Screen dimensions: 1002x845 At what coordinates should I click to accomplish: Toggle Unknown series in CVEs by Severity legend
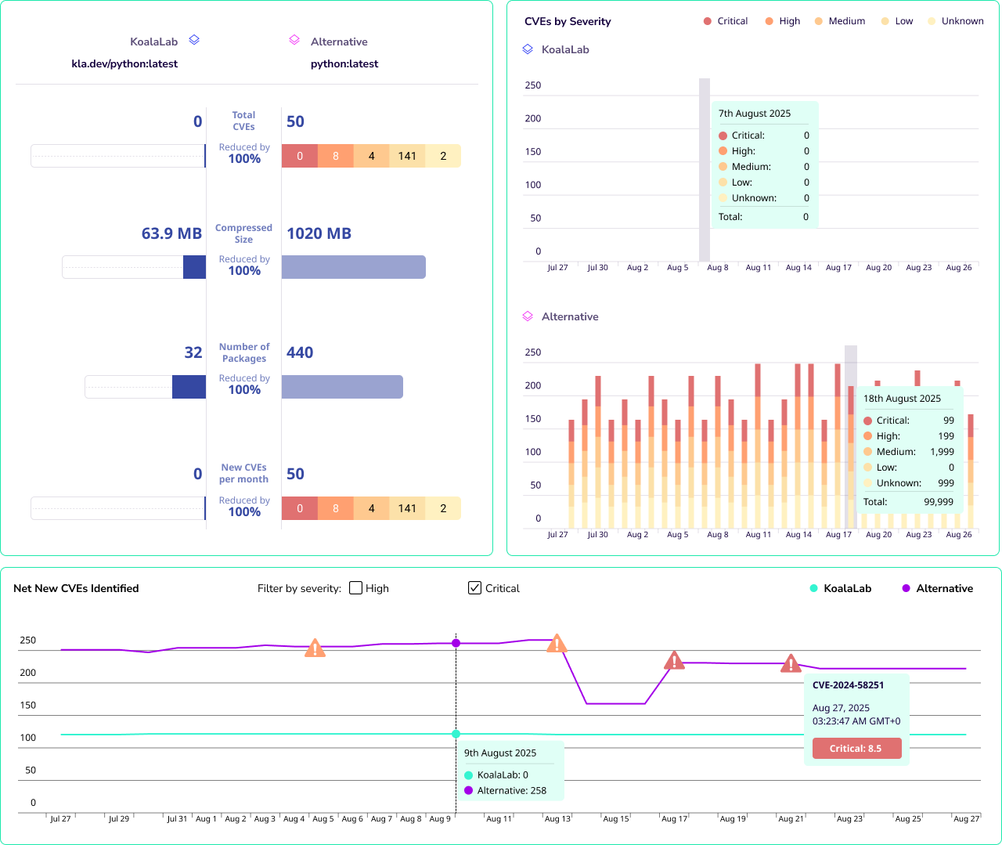(x=955, y=21)
